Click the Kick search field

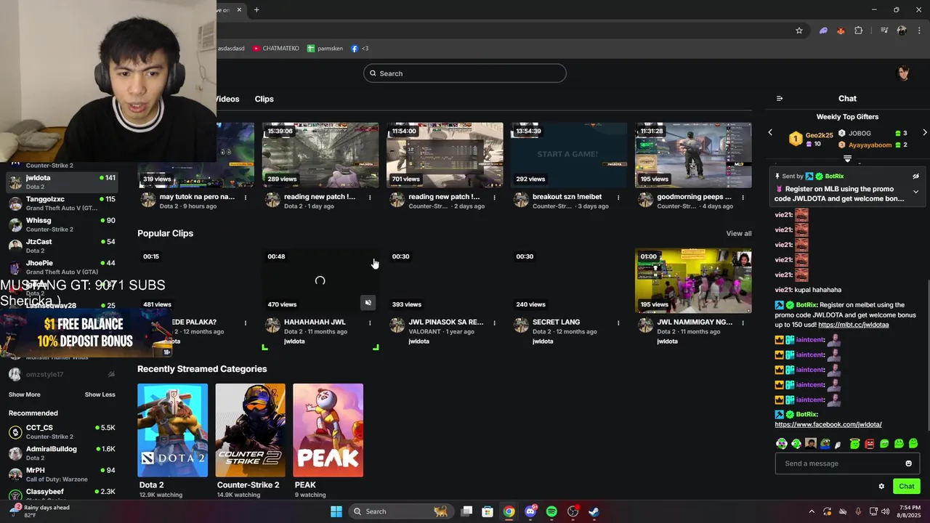pyautogui.click(x=465, y=73)
